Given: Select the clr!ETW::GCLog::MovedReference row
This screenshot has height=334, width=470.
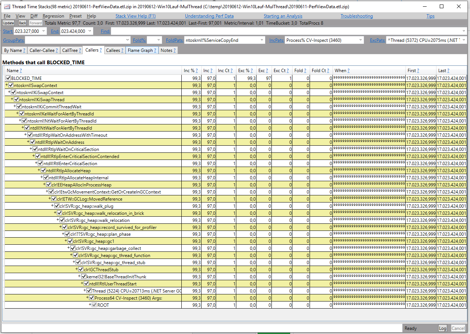Looking at the screenshot, I should 235,199.
